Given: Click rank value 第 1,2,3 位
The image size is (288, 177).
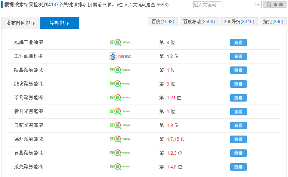Looking at the screenshot, I should click(x=171, y=153).
